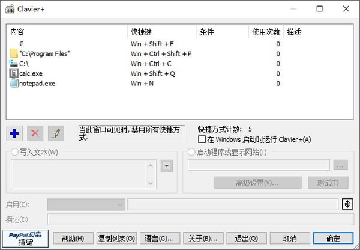Viewport: 360px width, 250px height.
Task: Close the Clavier+ window
Action: coord(346,9)
